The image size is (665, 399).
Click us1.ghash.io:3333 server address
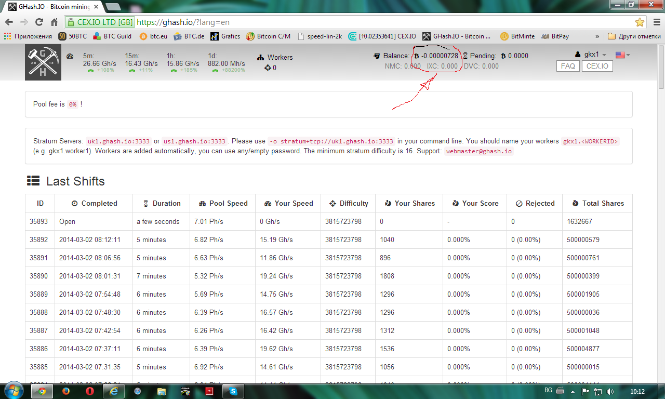click(x=195, y=141)
